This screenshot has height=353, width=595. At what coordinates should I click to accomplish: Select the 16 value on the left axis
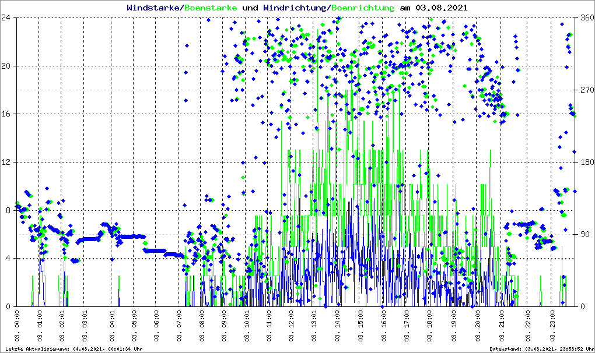(7, 114)
